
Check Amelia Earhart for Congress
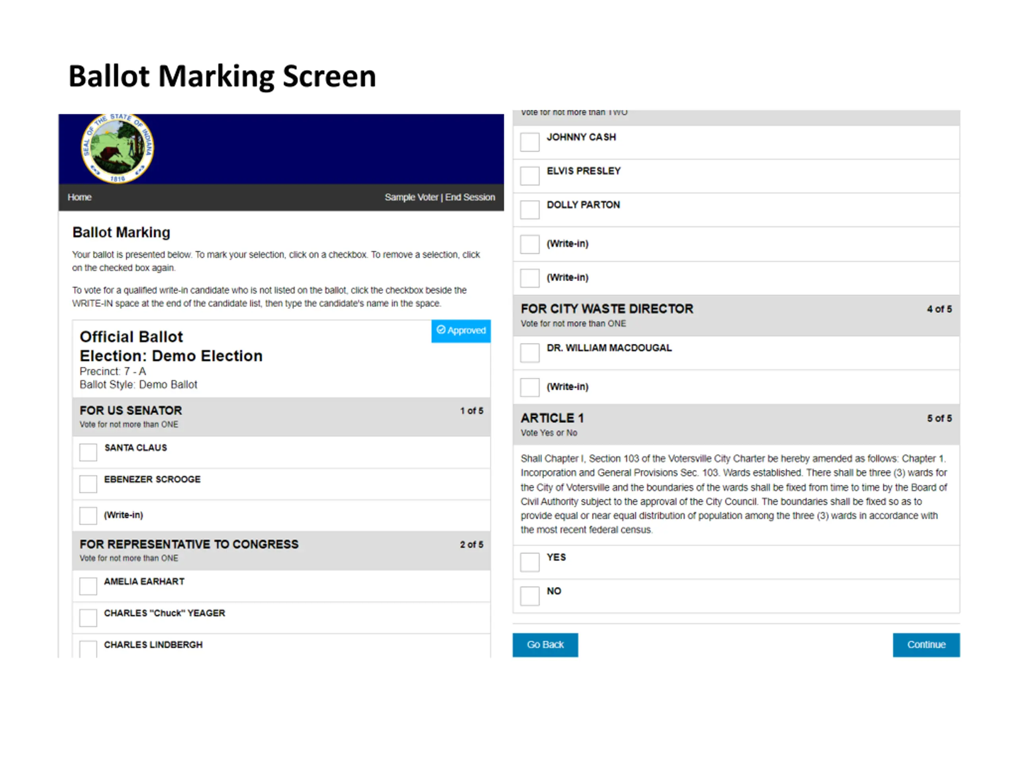click(88, 586)
